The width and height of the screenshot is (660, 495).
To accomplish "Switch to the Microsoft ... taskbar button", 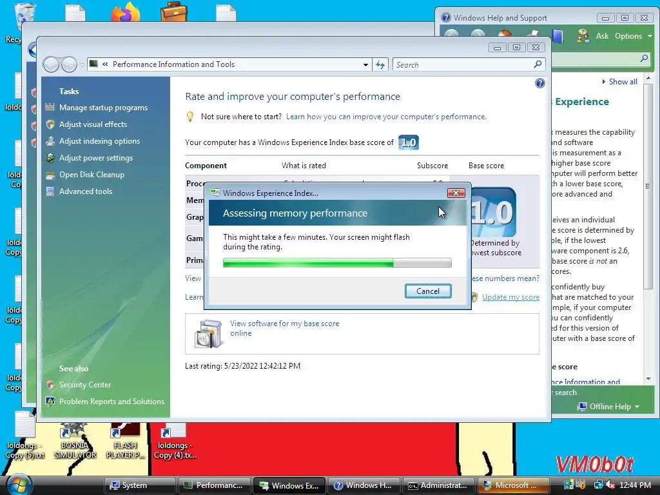I will [x=513, y=485].
